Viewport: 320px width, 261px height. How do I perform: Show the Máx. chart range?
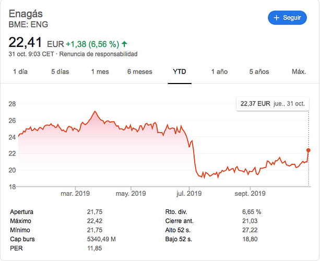tap(299, 72)
